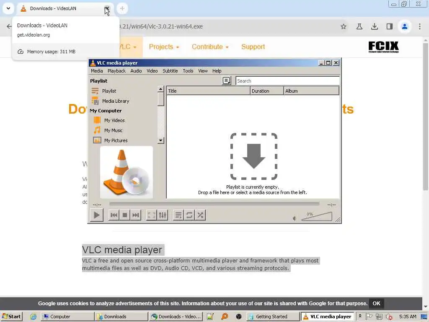Click the notepad icon in the taskbar
This screenshot has width=429, height=322.
(x=210, y=317)
